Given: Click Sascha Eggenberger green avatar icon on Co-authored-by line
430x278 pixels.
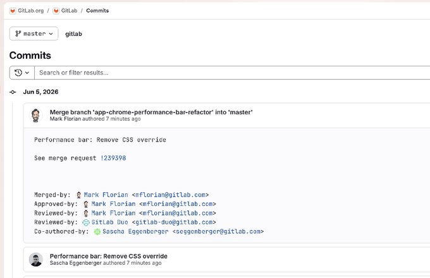Looking at the screenshot, I should (97, 232).
